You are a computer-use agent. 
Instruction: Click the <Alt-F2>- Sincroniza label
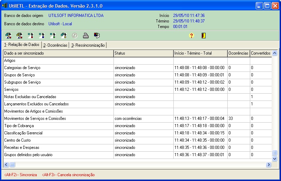click(21, 175)
